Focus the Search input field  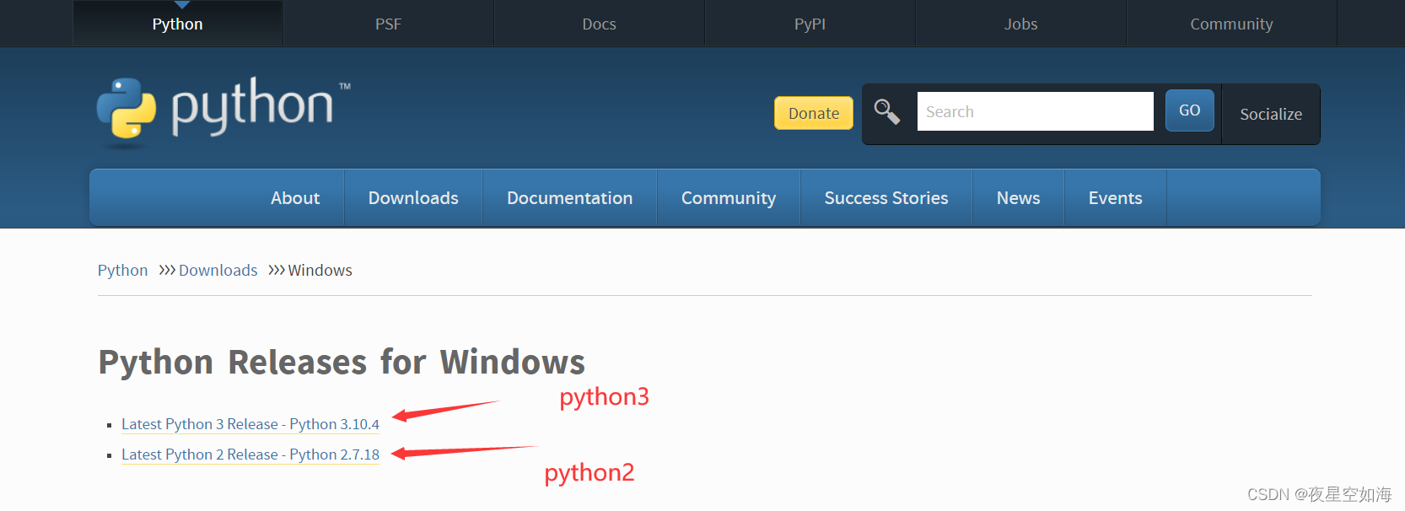[1035, 111]
